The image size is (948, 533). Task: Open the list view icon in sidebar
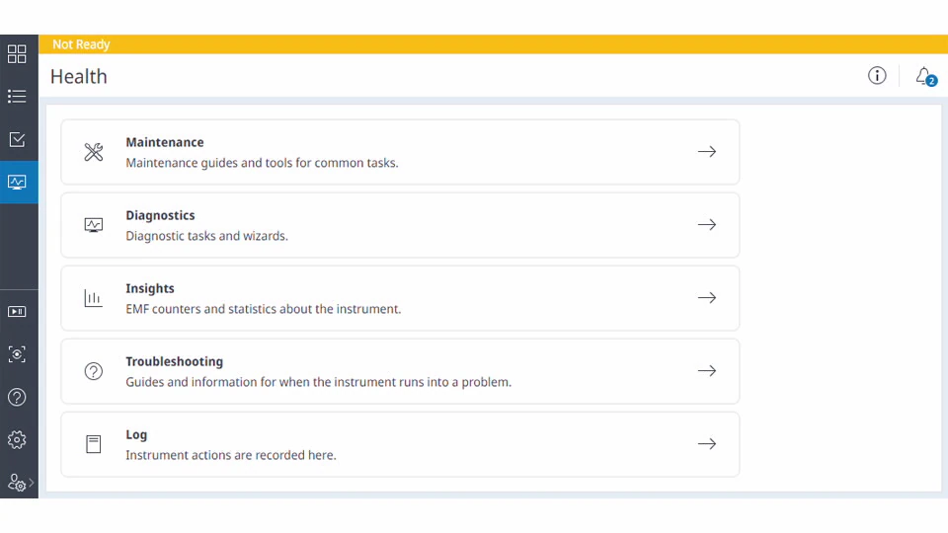coord(17,96)
